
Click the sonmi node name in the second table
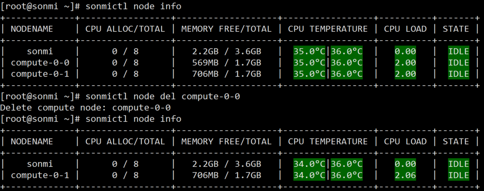pyautogui.click(x=40, y=164)
